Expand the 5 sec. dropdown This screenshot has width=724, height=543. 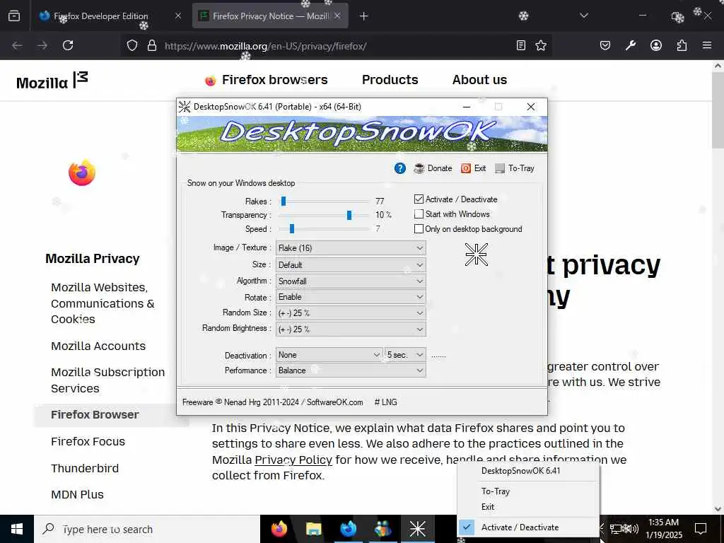[405, 355]
